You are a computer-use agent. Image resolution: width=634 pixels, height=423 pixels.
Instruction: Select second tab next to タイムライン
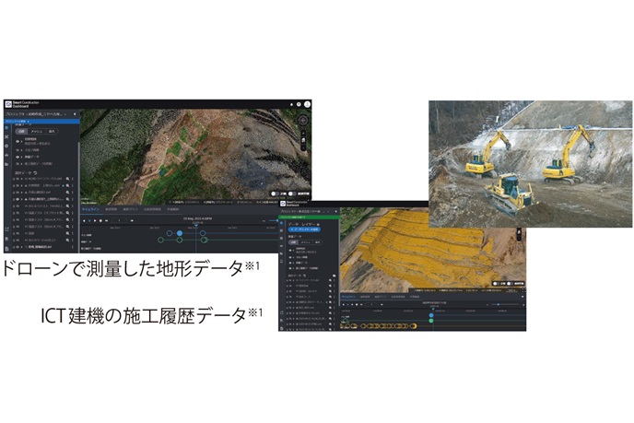[111, 210]
